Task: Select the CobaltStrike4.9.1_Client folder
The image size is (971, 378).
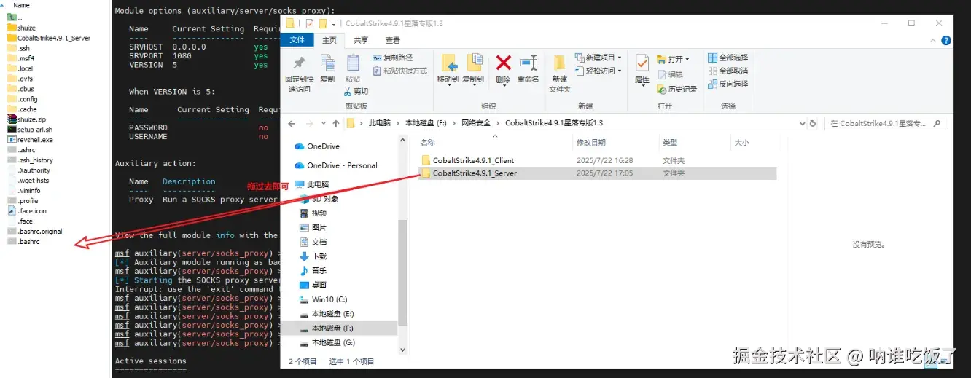Action: pos(597,160)
